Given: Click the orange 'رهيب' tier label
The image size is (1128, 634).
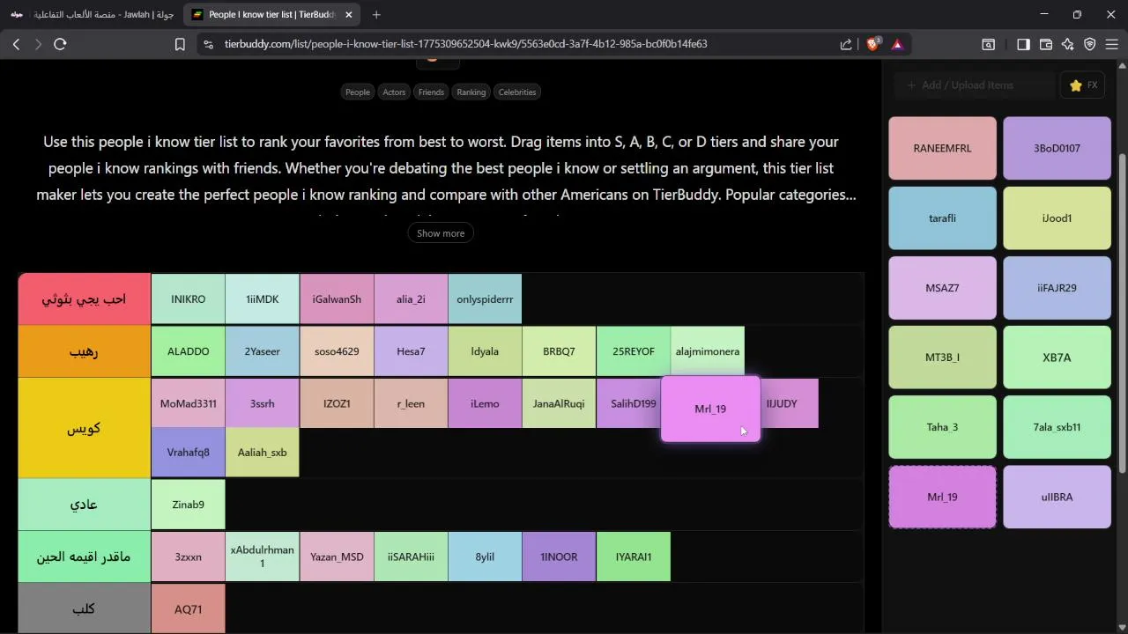Looking at the screenshot, I should click(84, 351).
